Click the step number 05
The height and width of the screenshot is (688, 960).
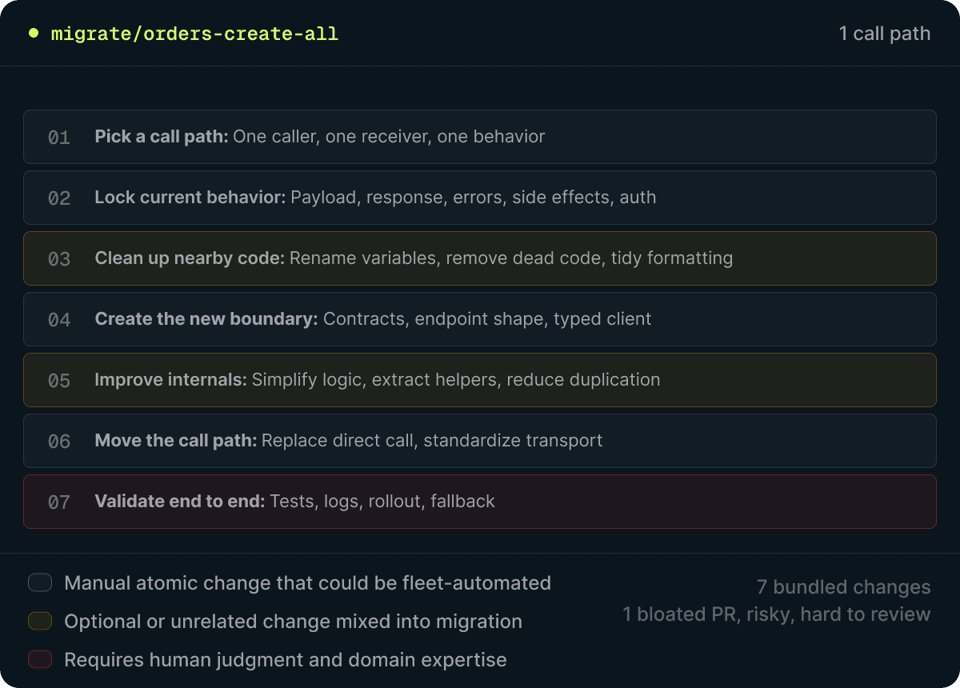coord(59,381)
